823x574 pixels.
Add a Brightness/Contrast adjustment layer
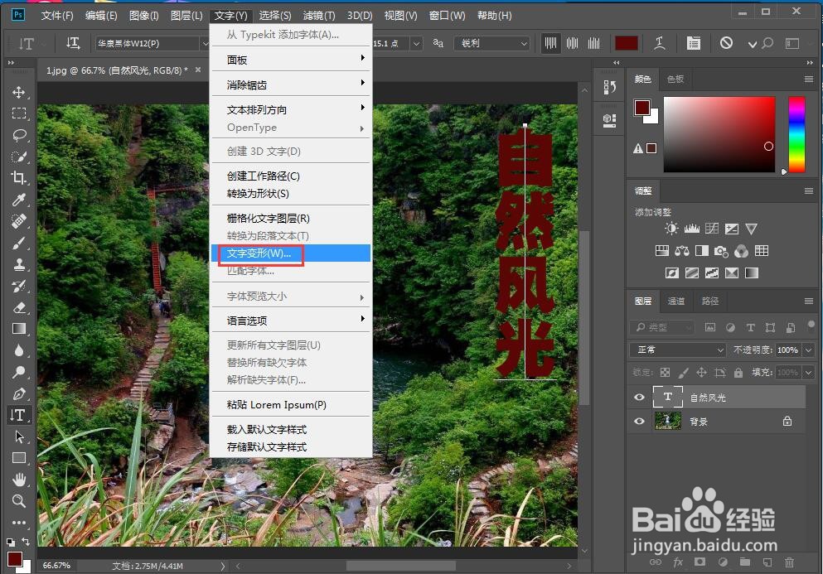click(671, 229)
